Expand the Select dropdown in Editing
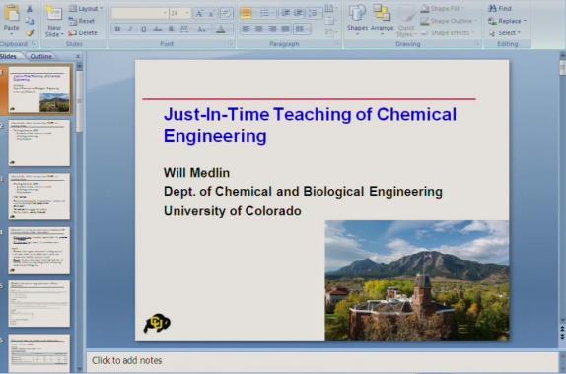Viewport: 566px width, 374px height. click(x=505, y=33)
